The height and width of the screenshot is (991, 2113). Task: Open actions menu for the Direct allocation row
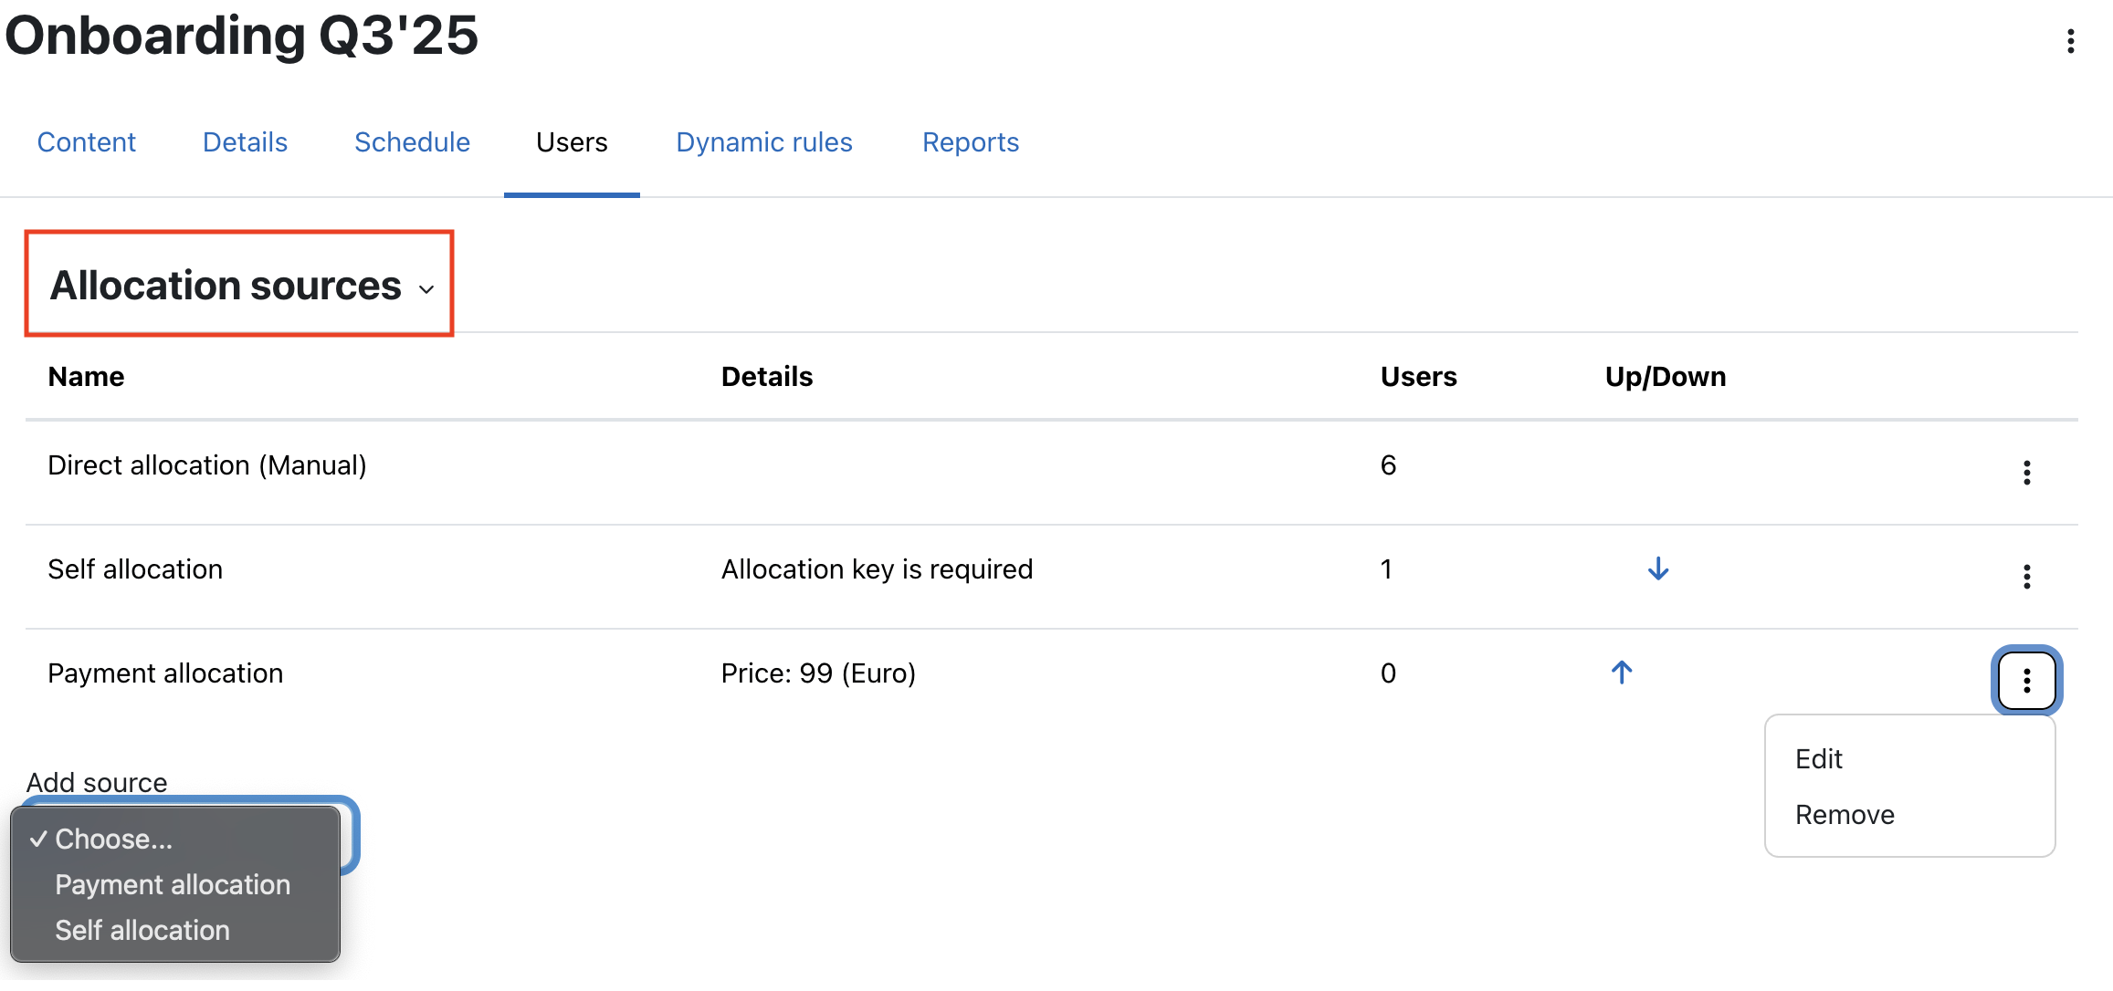point(2026,473)
